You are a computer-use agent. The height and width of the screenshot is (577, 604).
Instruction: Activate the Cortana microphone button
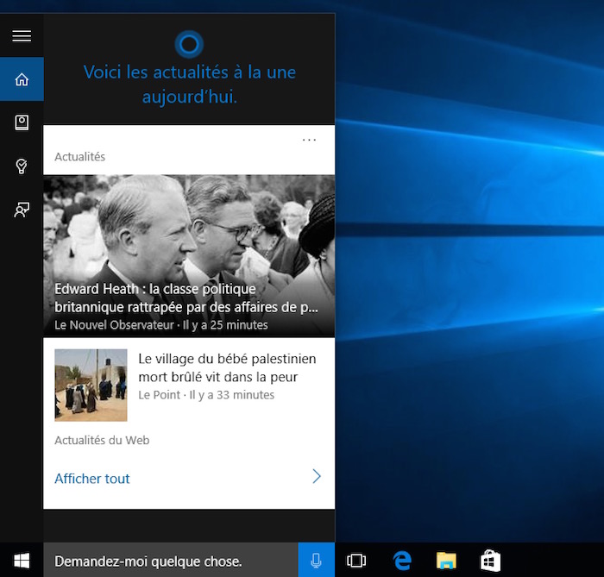[x=316, y=561]
